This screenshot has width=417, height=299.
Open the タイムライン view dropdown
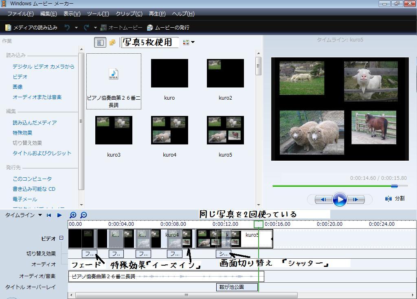pyautogui.click(x=40, y=215)
